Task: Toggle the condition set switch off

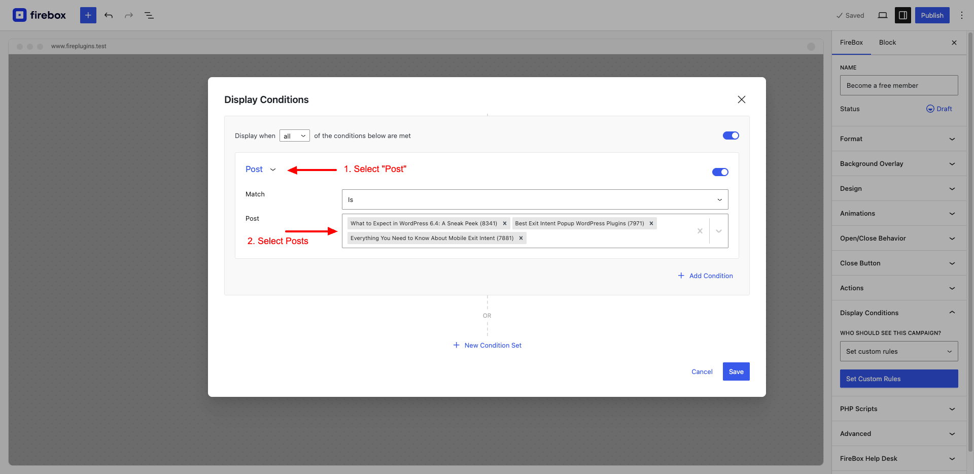Action: 731,136
